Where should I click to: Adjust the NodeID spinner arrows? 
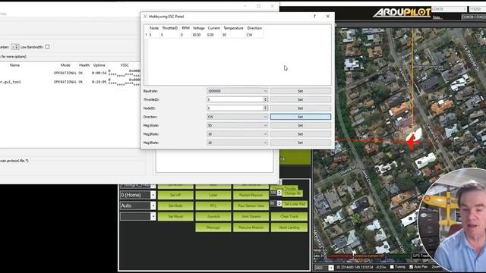265,108
